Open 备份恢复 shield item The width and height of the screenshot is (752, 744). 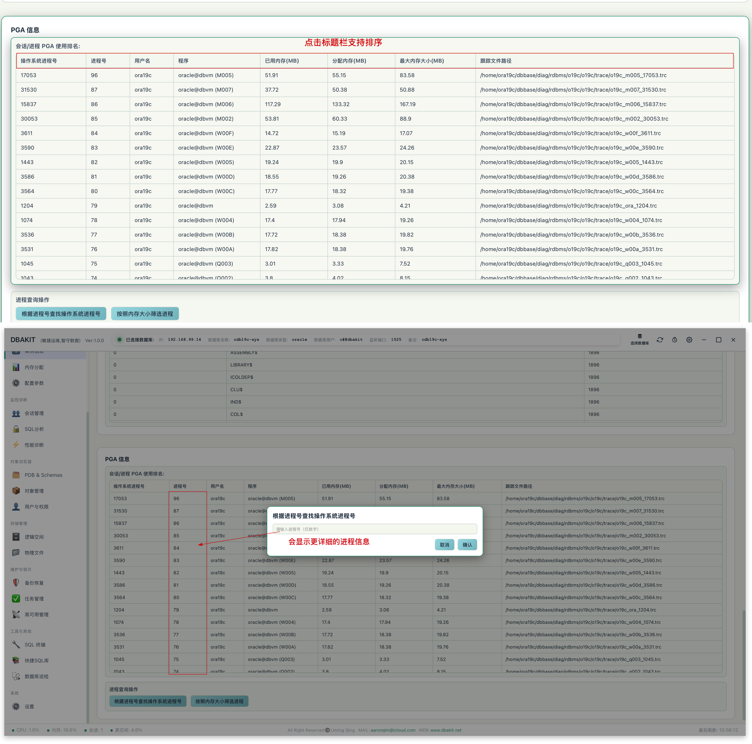[x=34, y=583]
